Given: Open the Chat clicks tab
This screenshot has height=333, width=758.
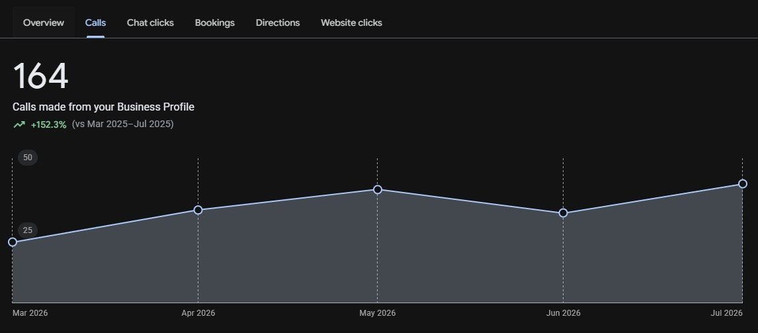Looking at the screenshot, I should pos(150,23).
